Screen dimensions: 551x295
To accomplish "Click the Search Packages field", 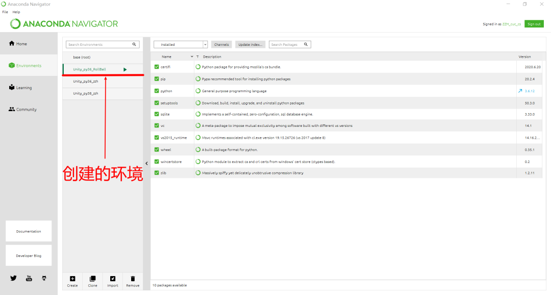I will (290, 44).
